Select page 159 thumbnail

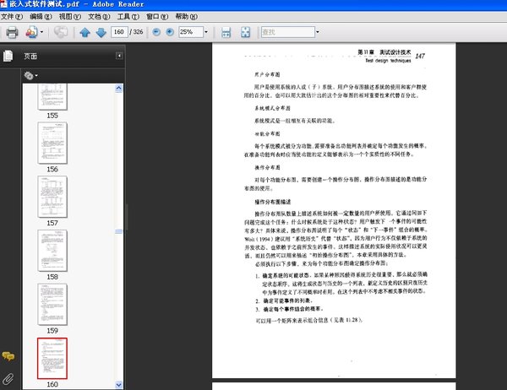click(52, 305)
